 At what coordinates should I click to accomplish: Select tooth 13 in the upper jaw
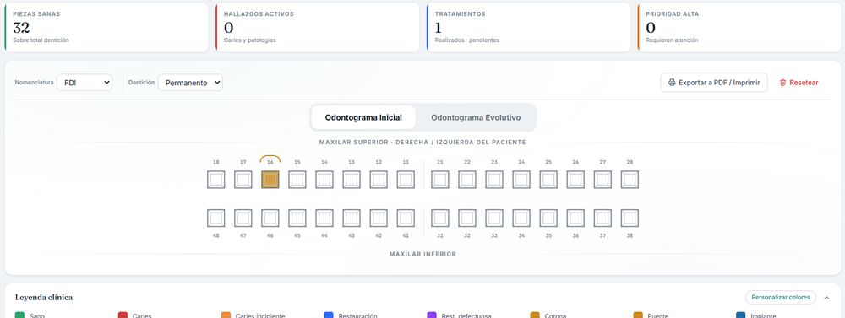(352, 179)
